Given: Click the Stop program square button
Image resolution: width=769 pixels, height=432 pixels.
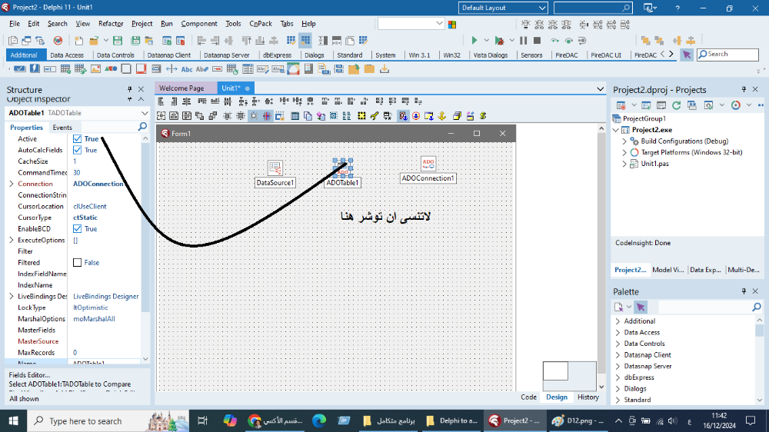Looking at the screenshot, I should pyautogui.click(x=537, y=40).
